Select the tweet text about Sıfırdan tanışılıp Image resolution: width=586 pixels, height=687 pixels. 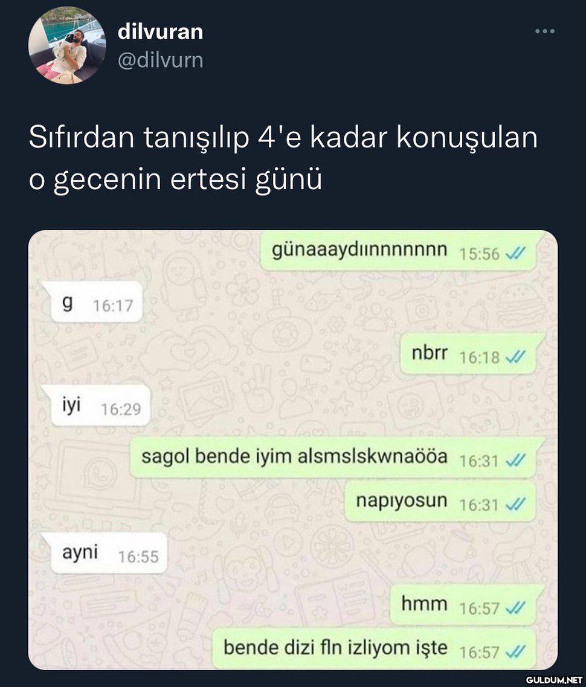click(283, 158)
